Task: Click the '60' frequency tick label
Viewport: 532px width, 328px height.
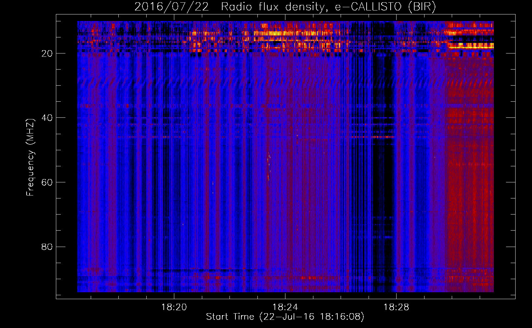Action: click(47, 182)
